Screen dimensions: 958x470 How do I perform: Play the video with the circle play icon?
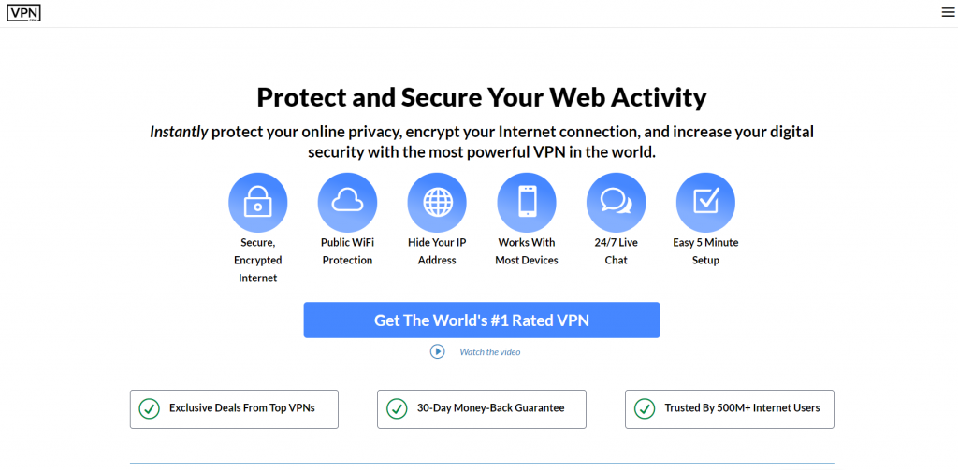click(437, 351)
